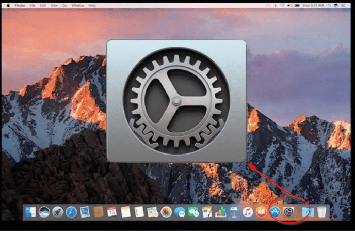Open Downloads folder stack in dock

pos(308,212)
